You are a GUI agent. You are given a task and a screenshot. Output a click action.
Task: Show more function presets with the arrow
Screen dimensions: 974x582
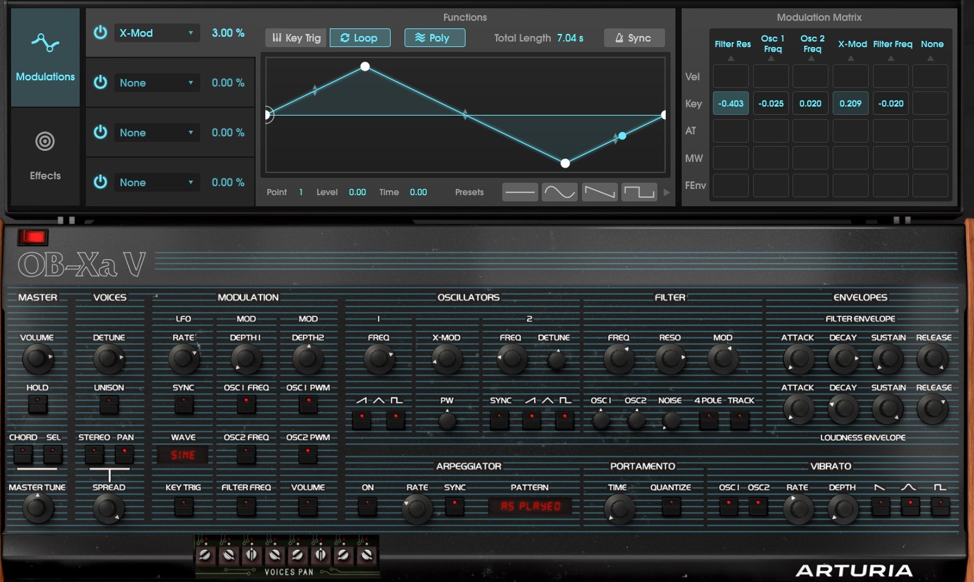[666, 192]
